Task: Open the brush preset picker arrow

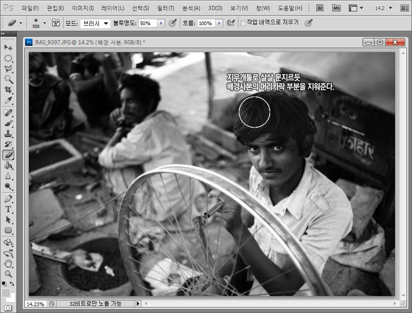Action: (44, 23)
